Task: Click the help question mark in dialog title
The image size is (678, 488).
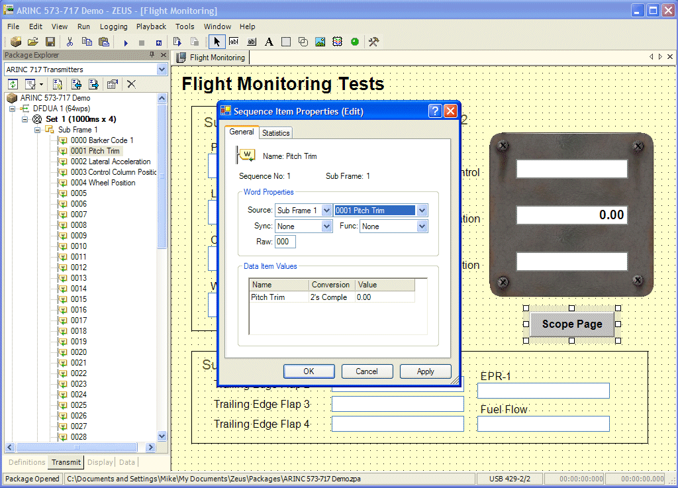Action: pos(435,111)
